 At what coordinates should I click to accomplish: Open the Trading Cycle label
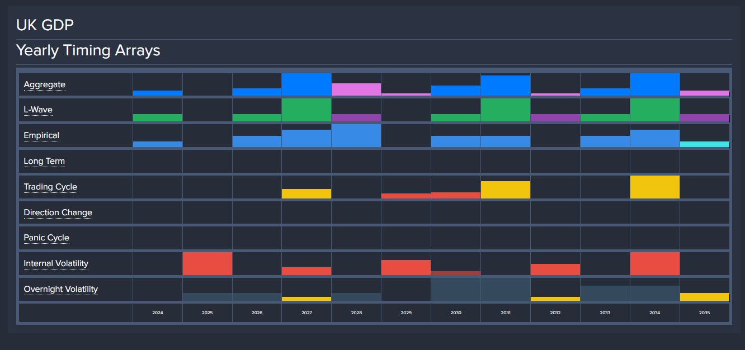point(50,187)
